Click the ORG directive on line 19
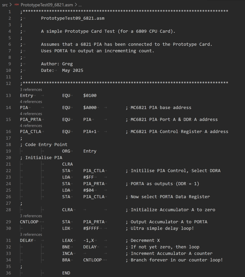This screenshot has width=245, height=277. 66,151
